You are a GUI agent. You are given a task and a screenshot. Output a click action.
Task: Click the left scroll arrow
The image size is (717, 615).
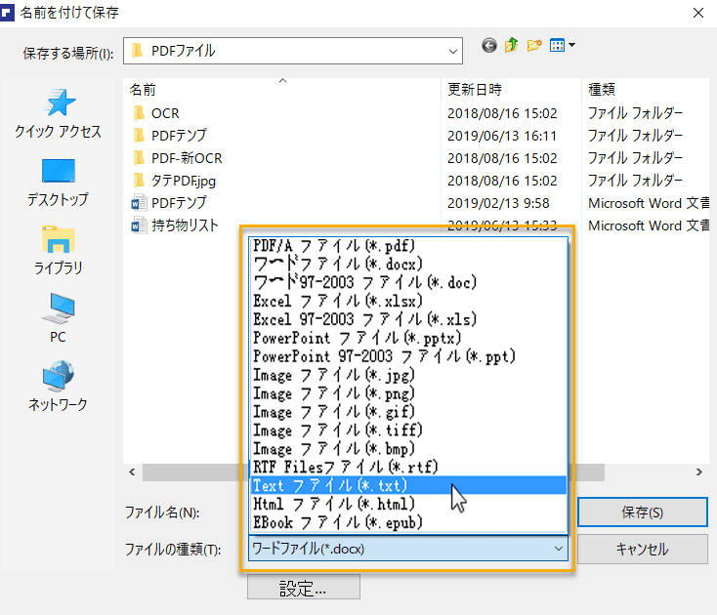[133, 471]
